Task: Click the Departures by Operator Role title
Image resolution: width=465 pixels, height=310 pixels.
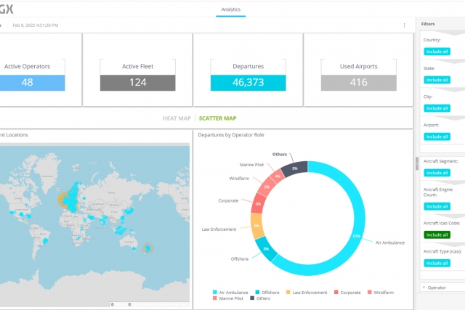Action: [231, 135]
